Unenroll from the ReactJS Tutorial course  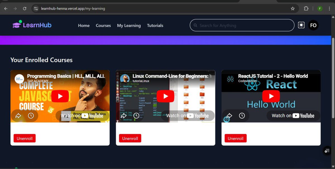tap(236, 138)
